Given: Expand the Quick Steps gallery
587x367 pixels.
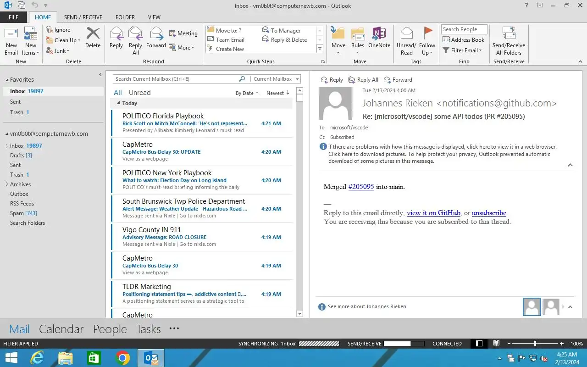Looking at the screenshot, I should pos(320,49).
